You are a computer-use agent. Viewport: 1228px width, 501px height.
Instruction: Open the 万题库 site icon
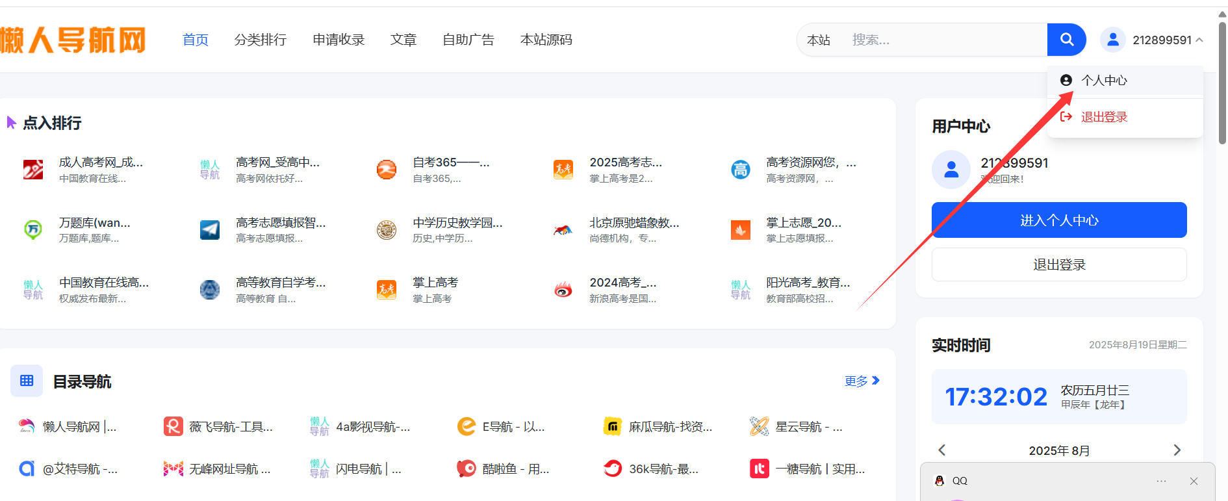coord(33,229)
